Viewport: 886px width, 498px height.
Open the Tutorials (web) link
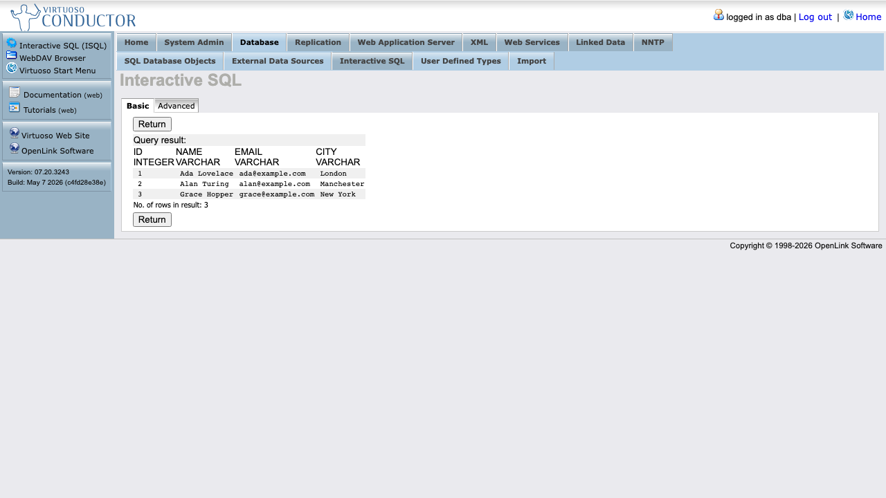50,110
